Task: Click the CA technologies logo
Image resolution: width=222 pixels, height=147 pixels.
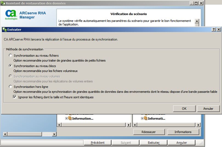Action: click(11, 15)
